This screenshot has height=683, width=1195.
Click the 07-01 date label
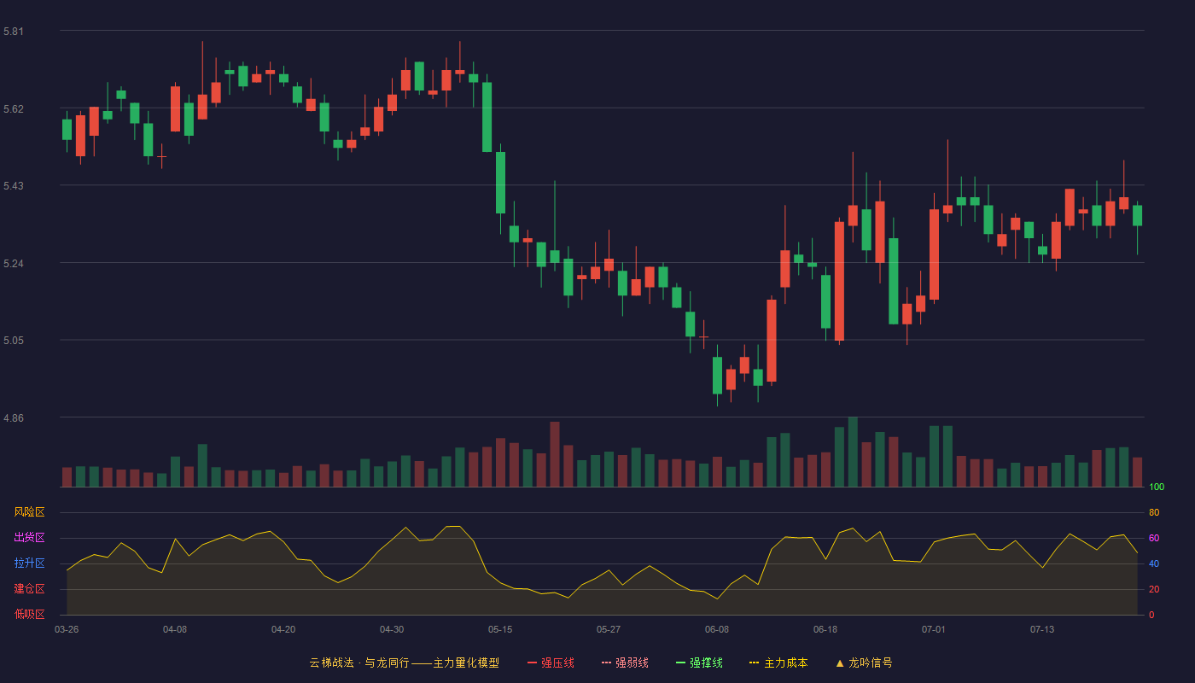[934, 629]
